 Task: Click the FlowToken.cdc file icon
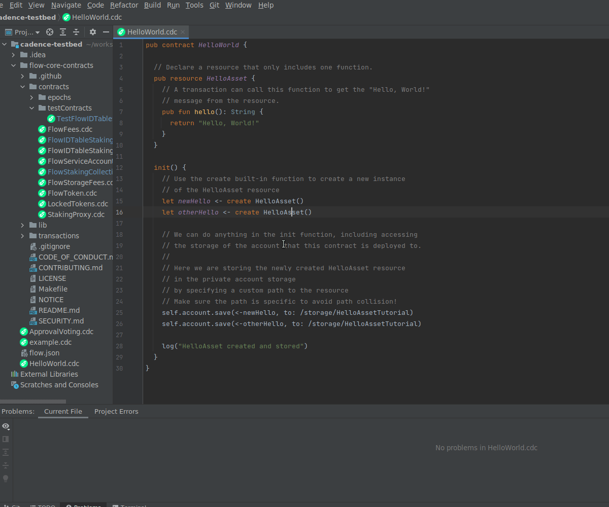(42, 193)
